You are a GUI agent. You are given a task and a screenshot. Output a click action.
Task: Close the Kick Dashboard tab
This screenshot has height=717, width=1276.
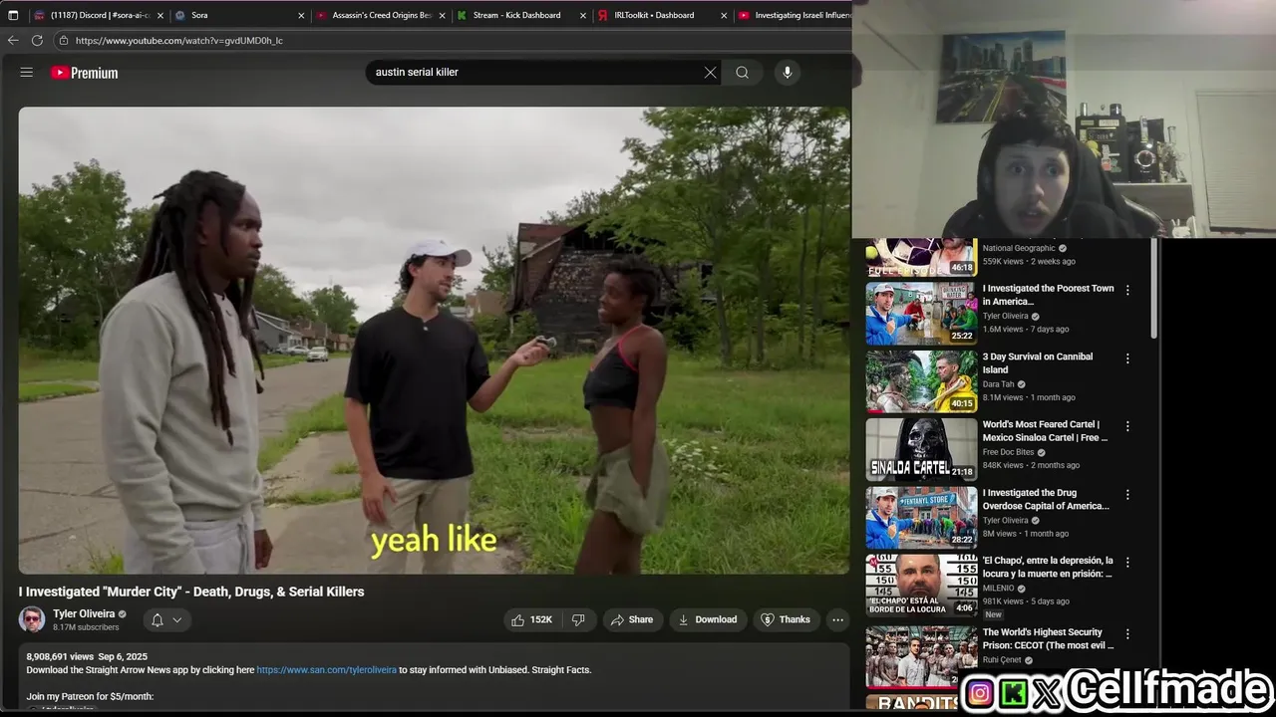click(x=582, y=15)
